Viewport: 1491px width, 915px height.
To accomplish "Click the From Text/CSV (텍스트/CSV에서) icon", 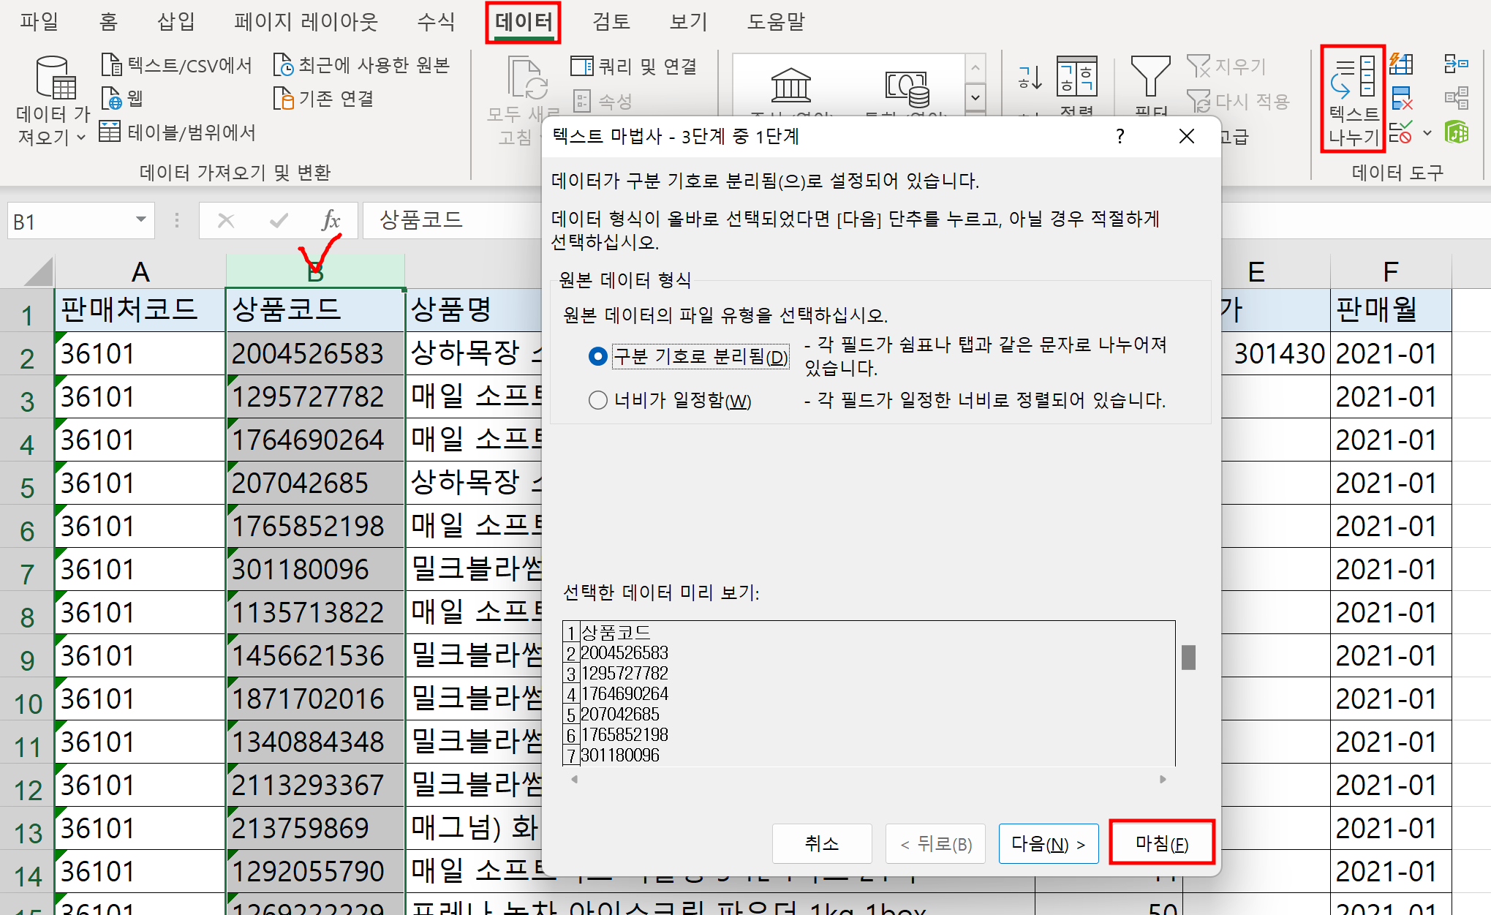I will (111, 65).
